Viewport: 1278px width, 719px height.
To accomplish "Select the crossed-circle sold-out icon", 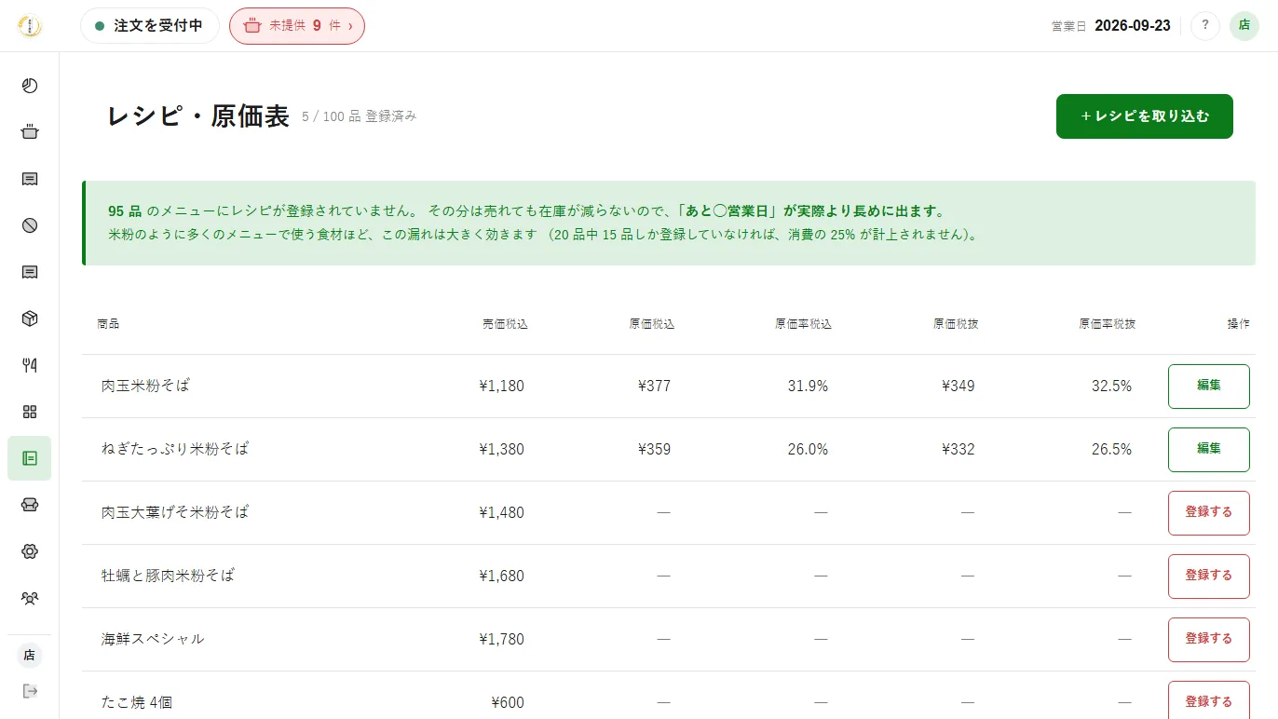I will pos(30,225).
